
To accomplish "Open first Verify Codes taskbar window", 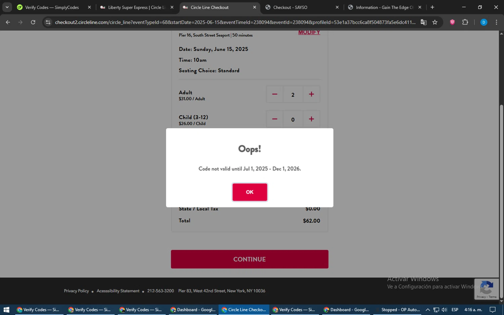I will (x=38, y=310).
